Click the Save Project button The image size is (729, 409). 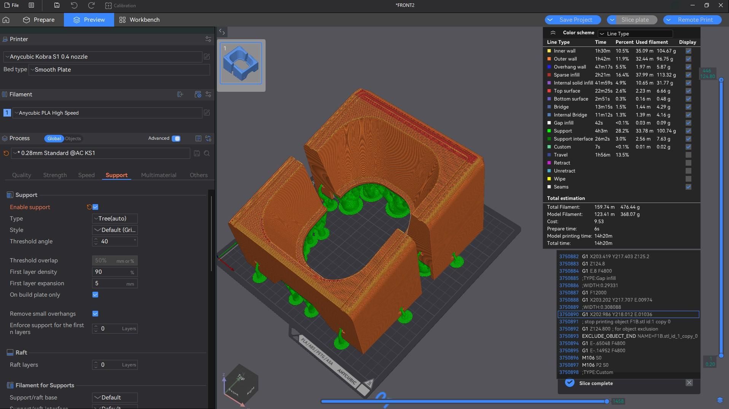[x=576, y=20]
